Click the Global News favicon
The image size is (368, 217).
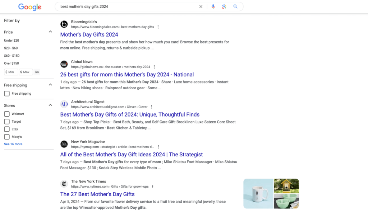click(64, 64)
